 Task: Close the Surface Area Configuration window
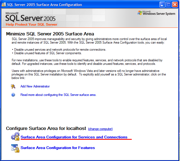pyautogui.click(x=175, y=5)
